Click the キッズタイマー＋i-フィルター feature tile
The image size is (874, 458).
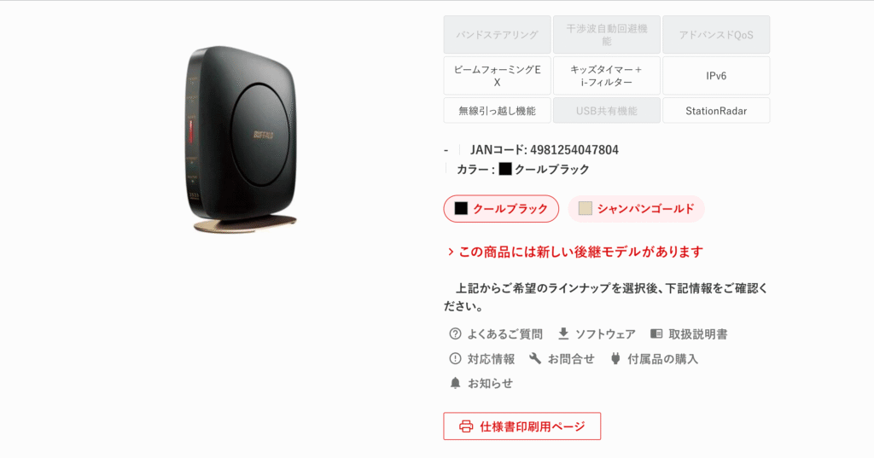pyautogui.click(x=607, y=76)
